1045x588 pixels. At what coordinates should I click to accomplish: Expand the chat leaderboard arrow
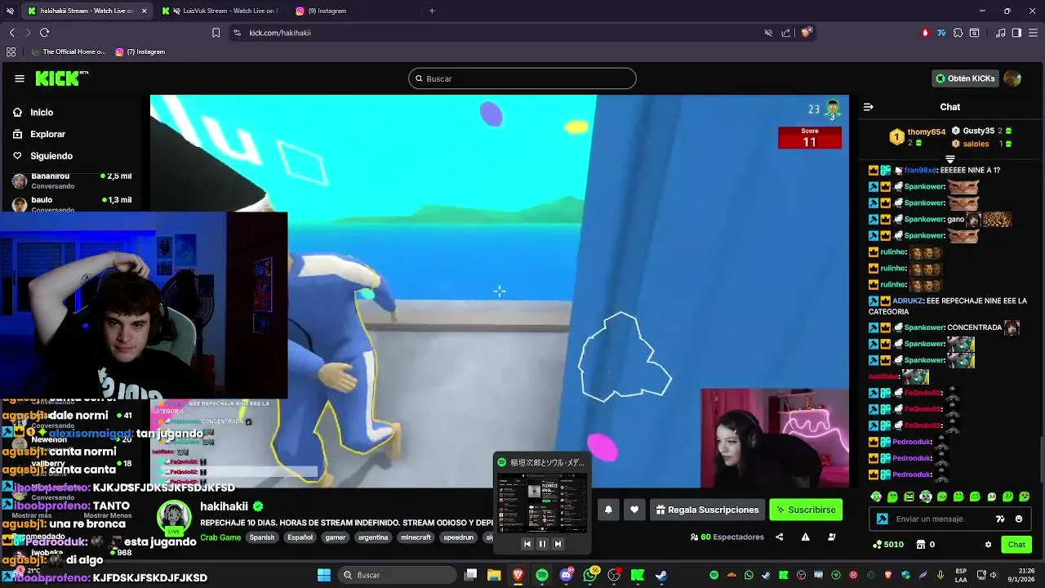[x=949, y=159]
